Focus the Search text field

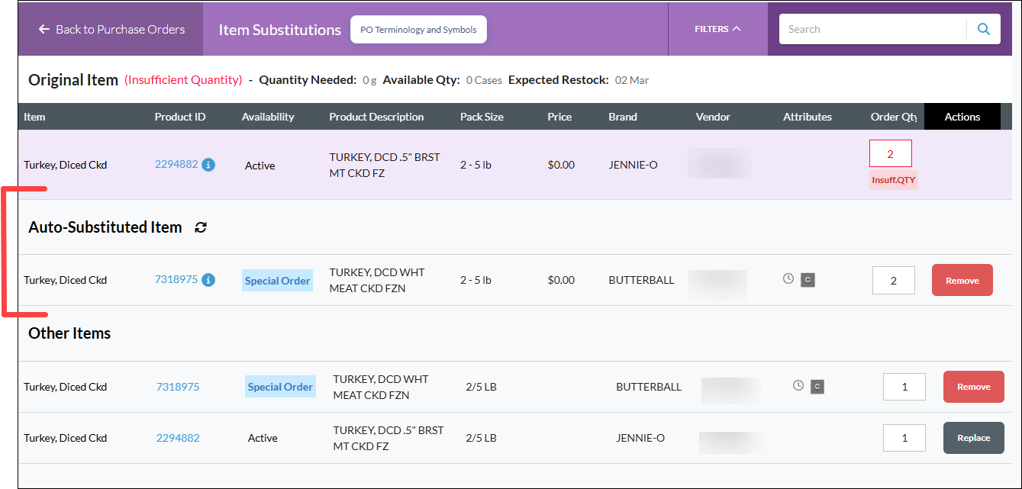tap(872, 29)
